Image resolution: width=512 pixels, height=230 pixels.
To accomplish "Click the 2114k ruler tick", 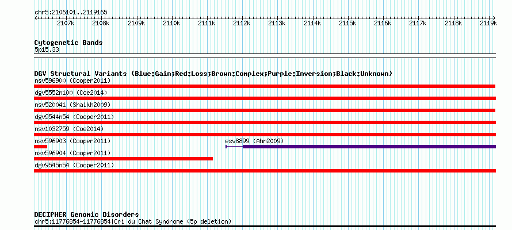I will 312,23.
